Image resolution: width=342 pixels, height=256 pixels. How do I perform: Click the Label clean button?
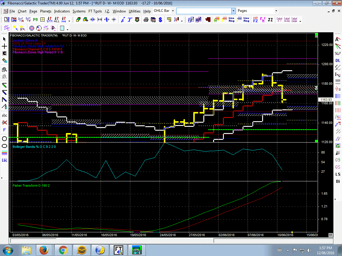click(294, 20)
